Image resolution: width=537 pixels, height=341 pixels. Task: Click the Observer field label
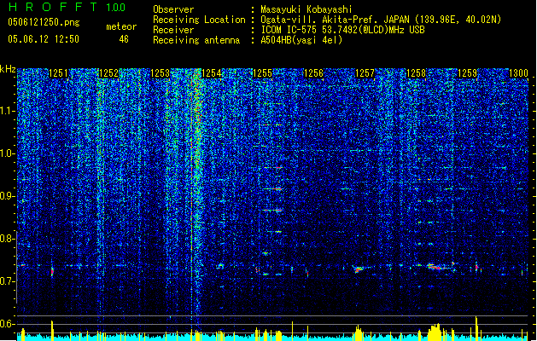click(173, 9)
